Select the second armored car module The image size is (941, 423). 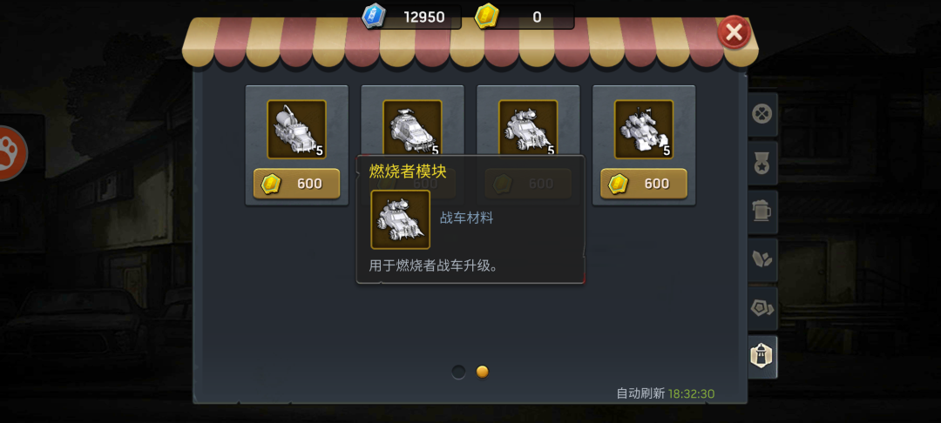coord(412,128)
